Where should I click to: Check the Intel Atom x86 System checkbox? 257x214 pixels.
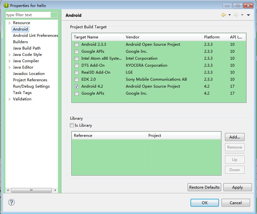(x=76, y=58)
